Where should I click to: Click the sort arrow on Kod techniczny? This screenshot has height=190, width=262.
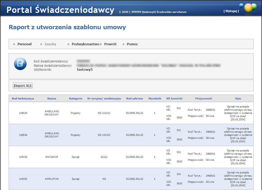tap(33, 99)
